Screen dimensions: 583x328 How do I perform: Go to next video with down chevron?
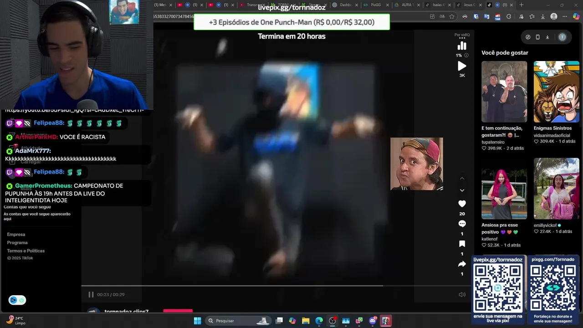coord(462,190)
